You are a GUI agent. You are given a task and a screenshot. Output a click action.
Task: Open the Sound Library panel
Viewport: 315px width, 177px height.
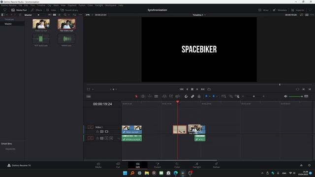coord(69,10)
